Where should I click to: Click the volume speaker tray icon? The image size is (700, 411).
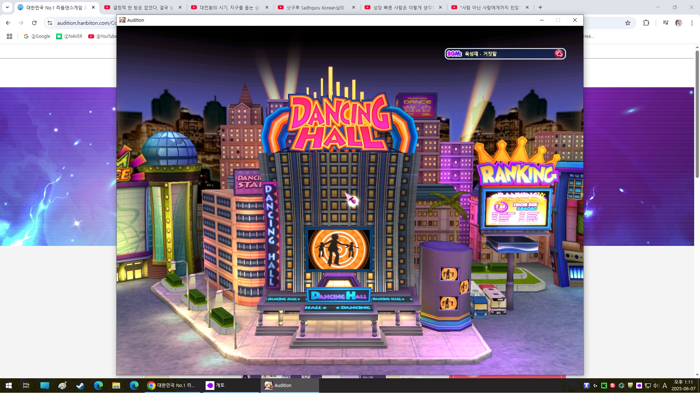tap(656, 386)
